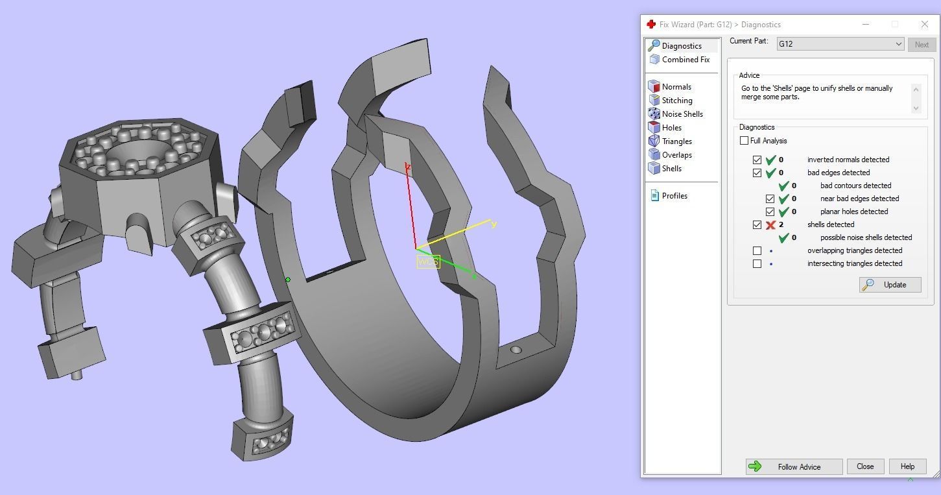Click the Stitching icon
The height and width of the screenshot is (495, 941).
(654, 100)
